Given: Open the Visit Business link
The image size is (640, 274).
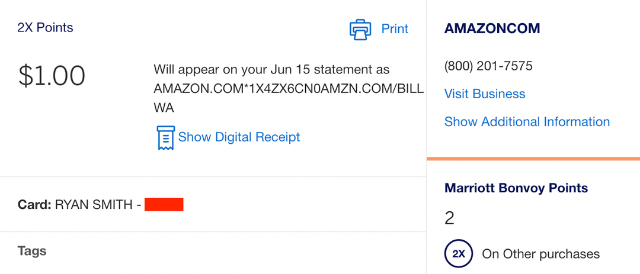Looking at the screenshot, I should 485,94.
